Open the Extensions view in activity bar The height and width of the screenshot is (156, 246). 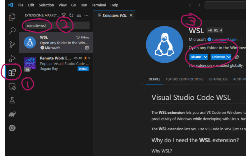click(12, 73)
